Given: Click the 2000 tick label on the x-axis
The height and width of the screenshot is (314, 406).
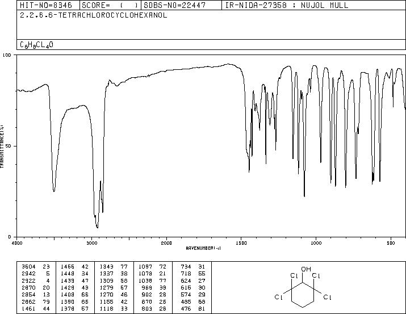Looking at the screenshot, I should pyautogui.click(x=166, y=243).
